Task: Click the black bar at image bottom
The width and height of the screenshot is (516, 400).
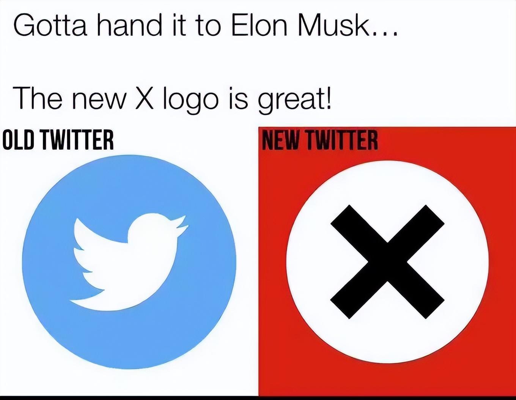Action: [258, 398]
